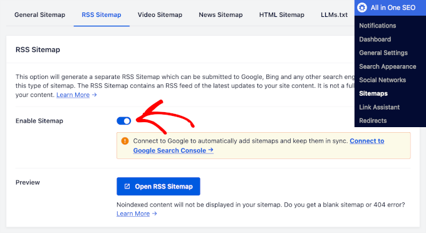Go to Redirects menu item
Screen dimensions: 426x233
(x=373, y=121)
